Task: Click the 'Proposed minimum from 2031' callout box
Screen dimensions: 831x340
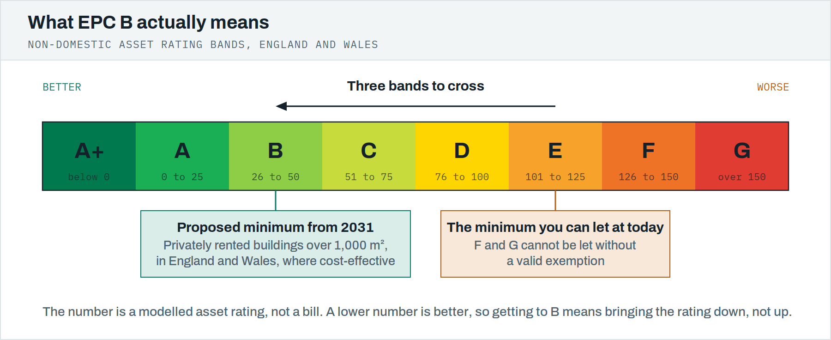Action: 276,244
